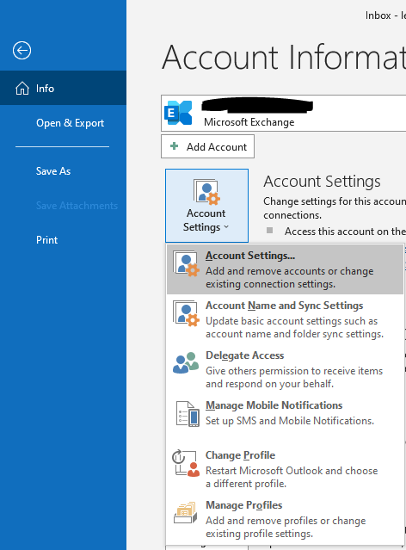This screenshot has height=550, width=406.
Task: Click the Account Name and Sync Settings icon
Action: click(186, 313)
